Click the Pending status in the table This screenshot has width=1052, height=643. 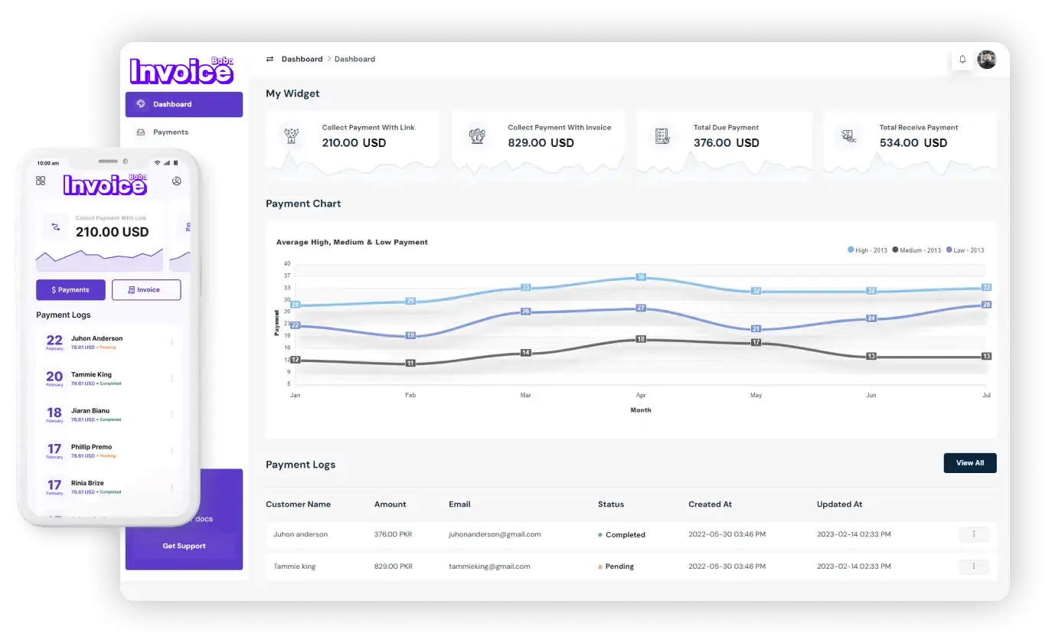[x=616, y=567]
